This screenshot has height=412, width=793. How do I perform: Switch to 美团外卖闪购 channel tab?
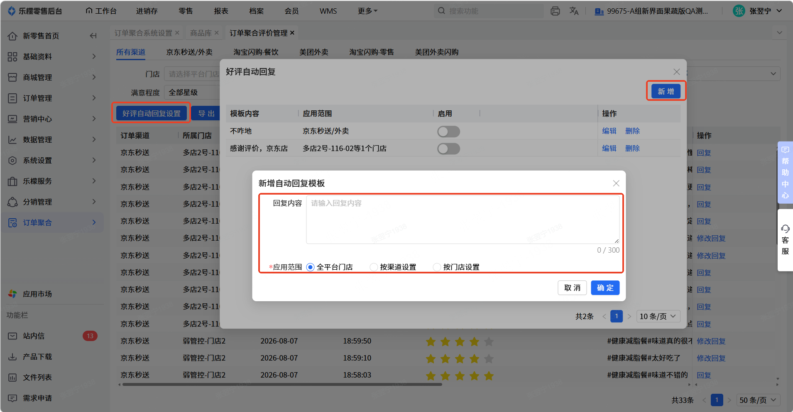click(x=437, y=52)
